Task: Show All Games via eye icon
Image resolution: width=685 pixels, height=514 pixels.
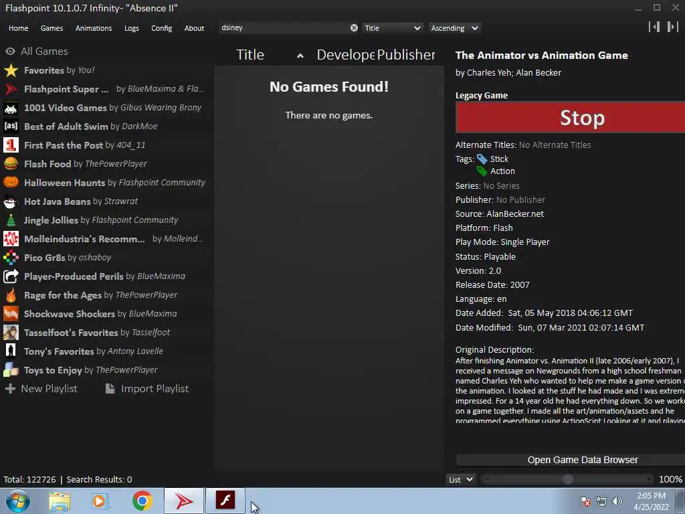Action: 11,52
